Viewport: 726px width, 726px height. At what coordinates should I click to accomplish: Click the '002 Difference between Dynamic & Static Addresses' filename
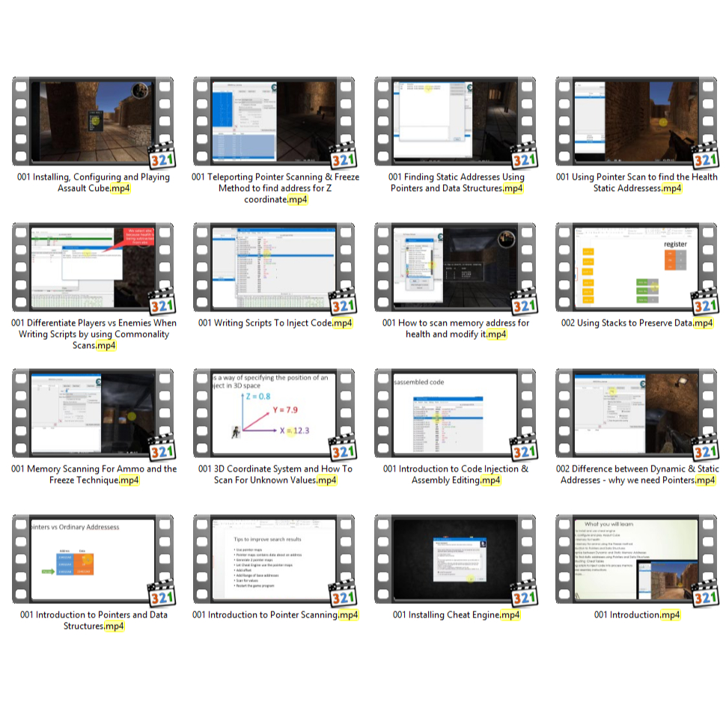[x=637, y=475]
